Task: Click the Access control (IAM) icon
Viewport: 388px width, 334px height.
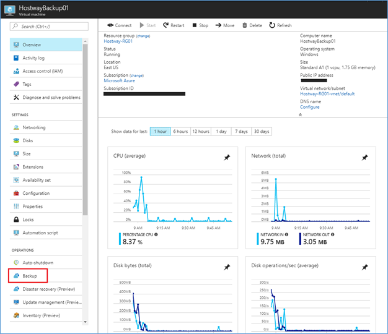Action: (16, 71)
